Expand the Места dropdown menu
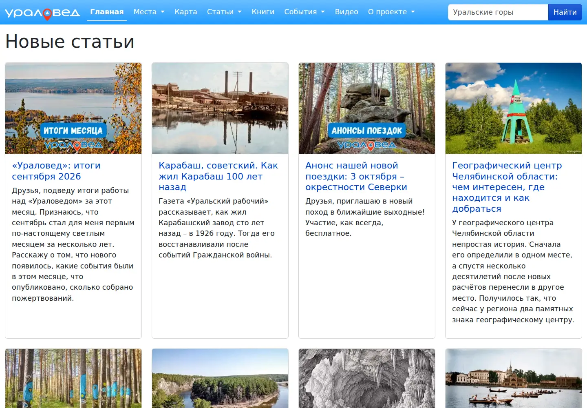This screenshot has height=408, width=587. click(149, 12)
